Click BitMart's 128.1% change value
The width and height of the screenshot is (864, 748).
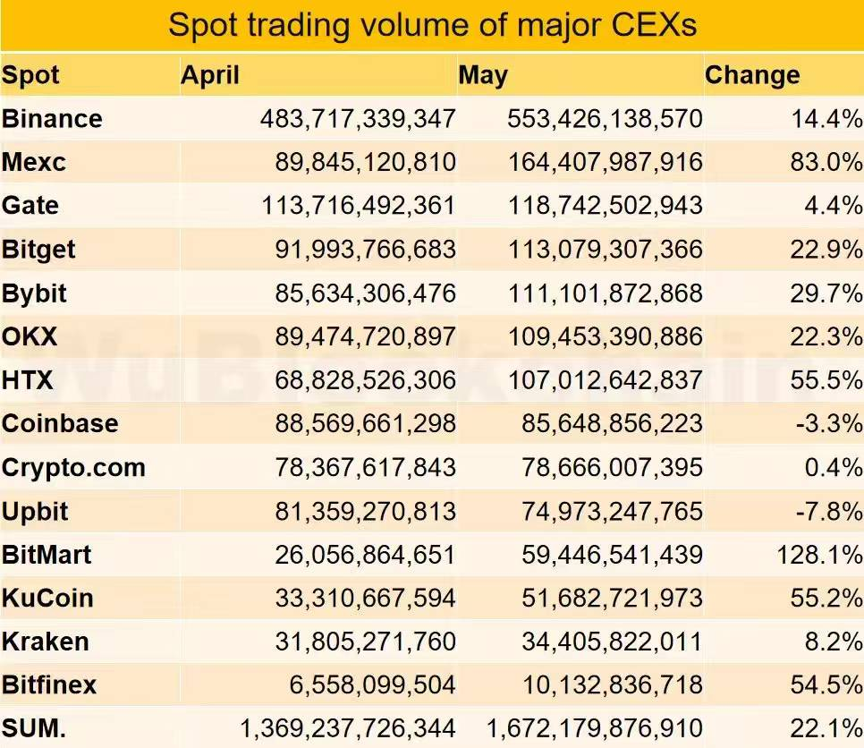tap(820, 555)
